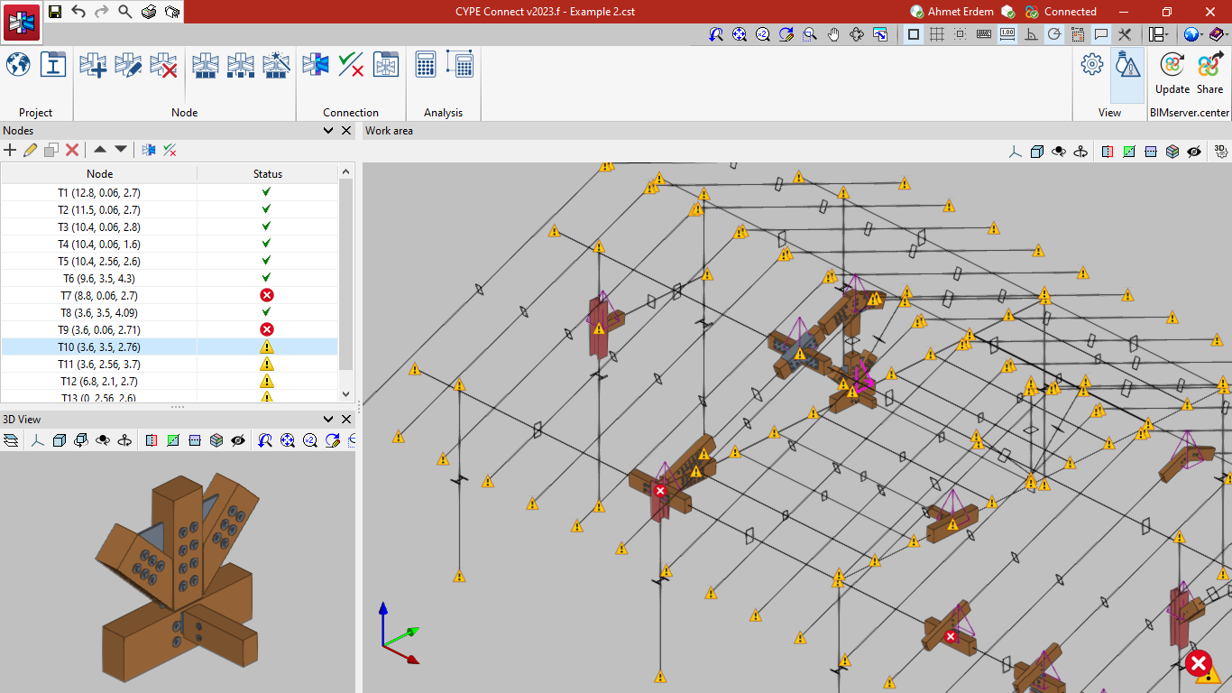Screen dimensions: 1232x693
Task: Open the 3D View panel chevron menu
Action: point(328,419)
